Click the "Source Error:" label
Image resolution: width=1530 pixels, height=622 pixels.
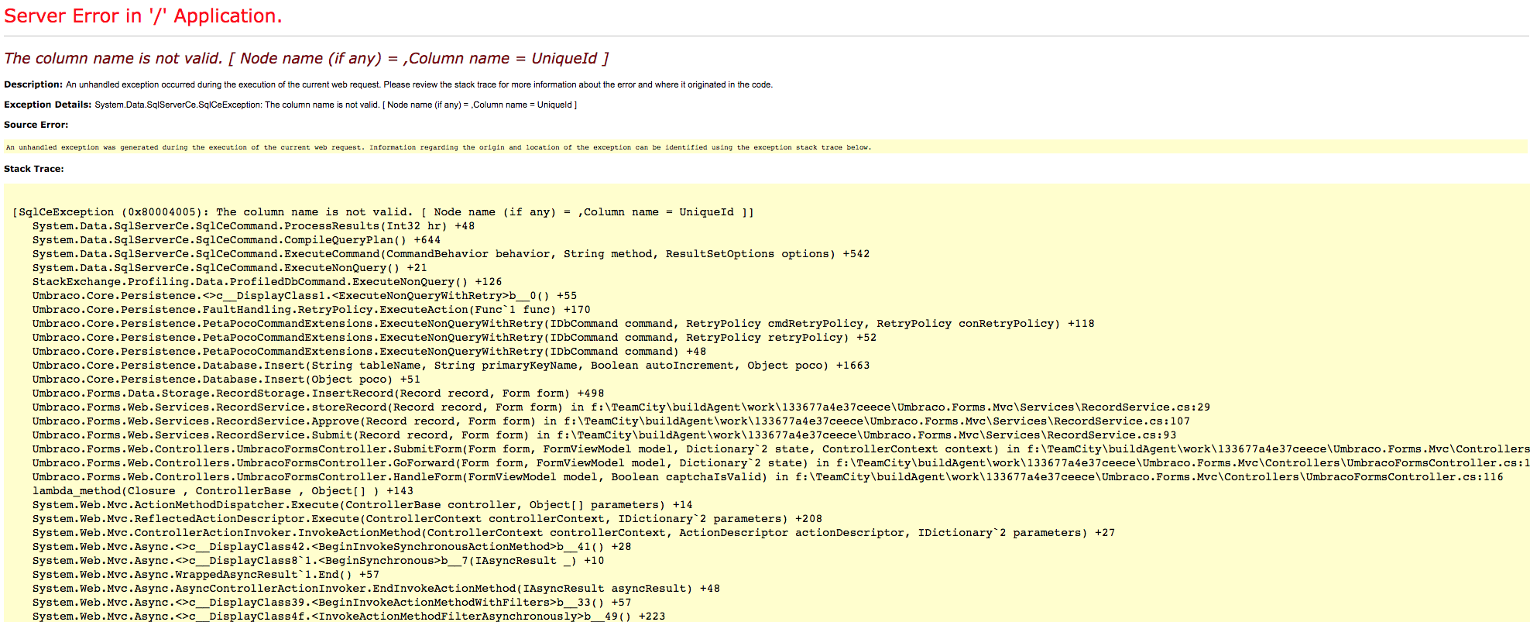pos(36,125)
